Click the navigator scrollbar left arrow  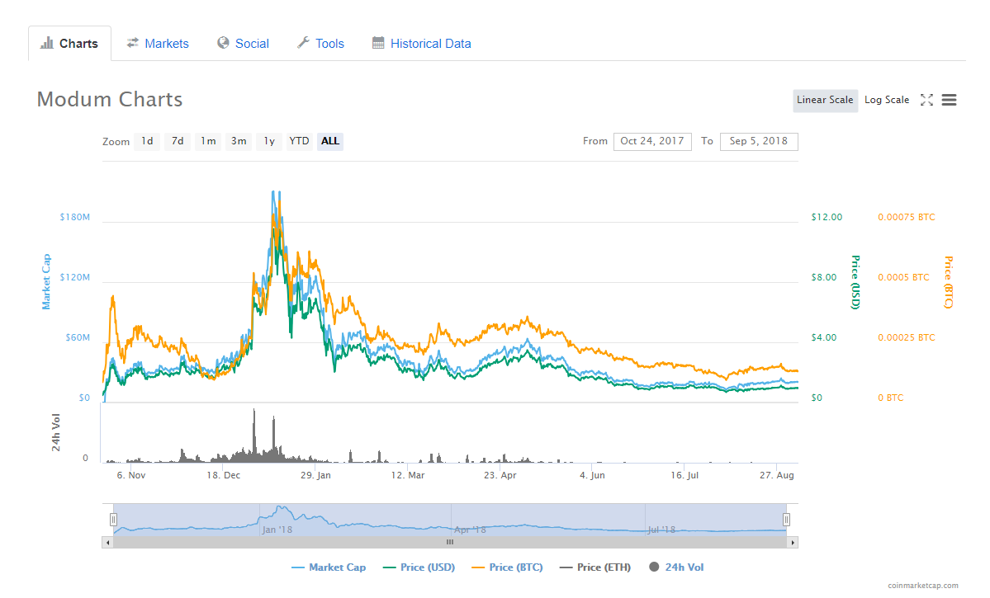click(x=108, y=543)
